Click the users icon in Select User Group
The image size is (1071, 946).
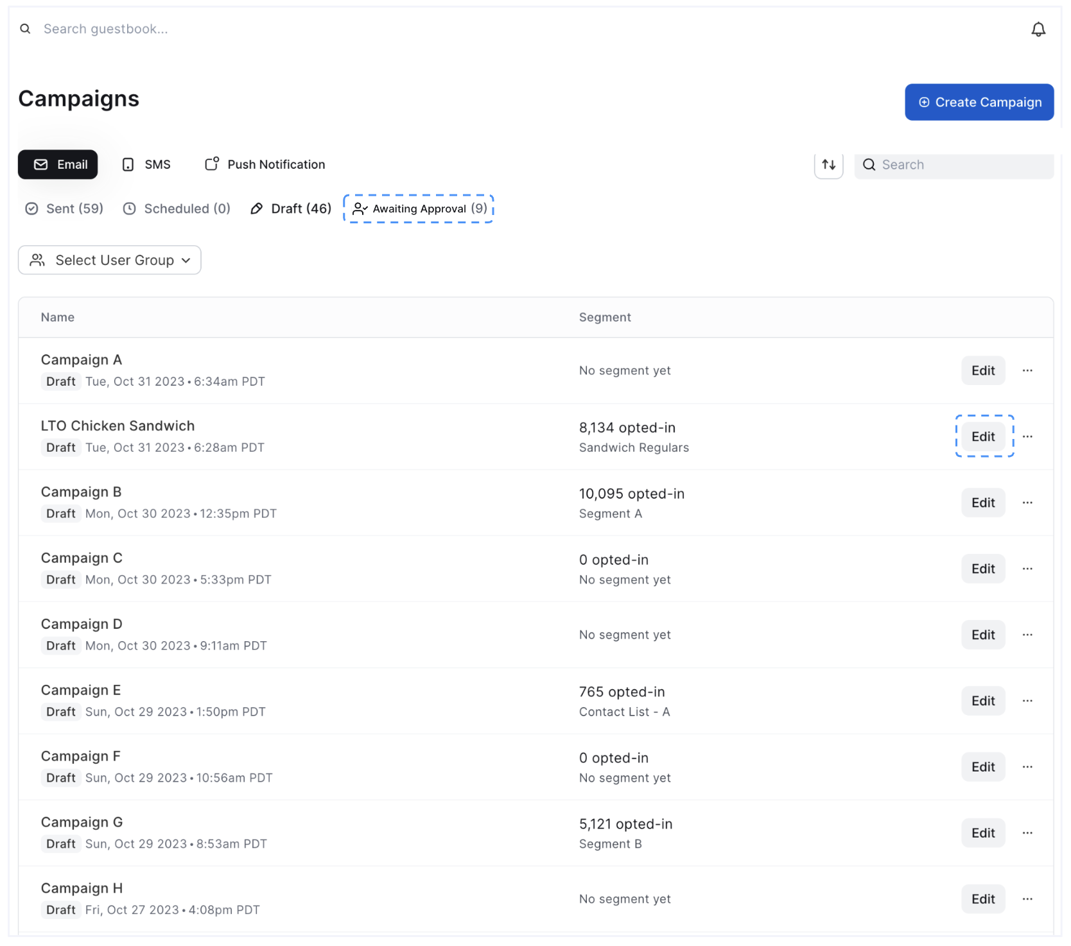tap(37, 261)
